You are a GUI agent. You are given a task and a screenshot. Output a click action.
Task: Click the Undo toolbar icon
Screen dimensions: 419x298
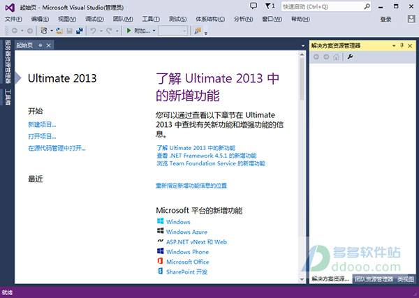click(93, 31)
